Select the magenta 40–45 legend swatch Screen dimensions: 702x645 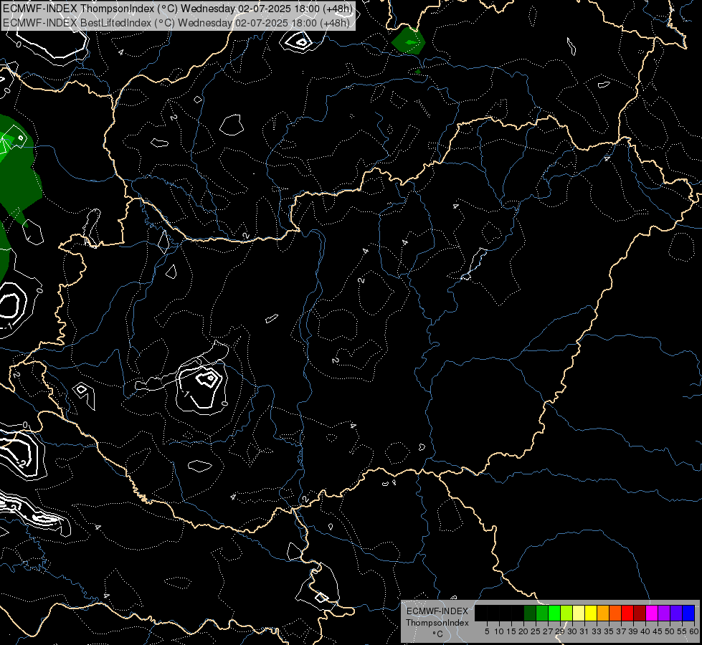pyautogui.click(x=652, y=613)
